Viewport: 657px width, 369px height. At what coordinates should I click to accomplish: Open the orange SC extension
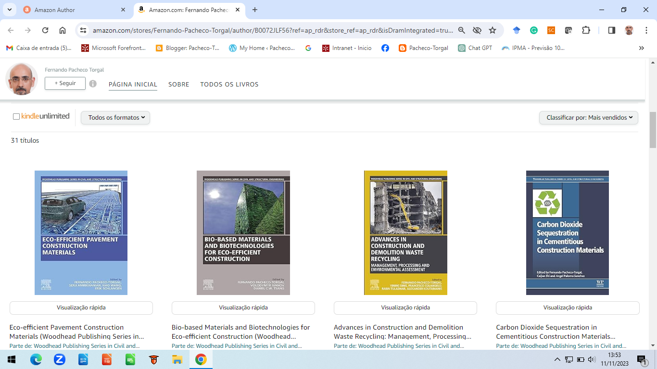click(551, 30)
